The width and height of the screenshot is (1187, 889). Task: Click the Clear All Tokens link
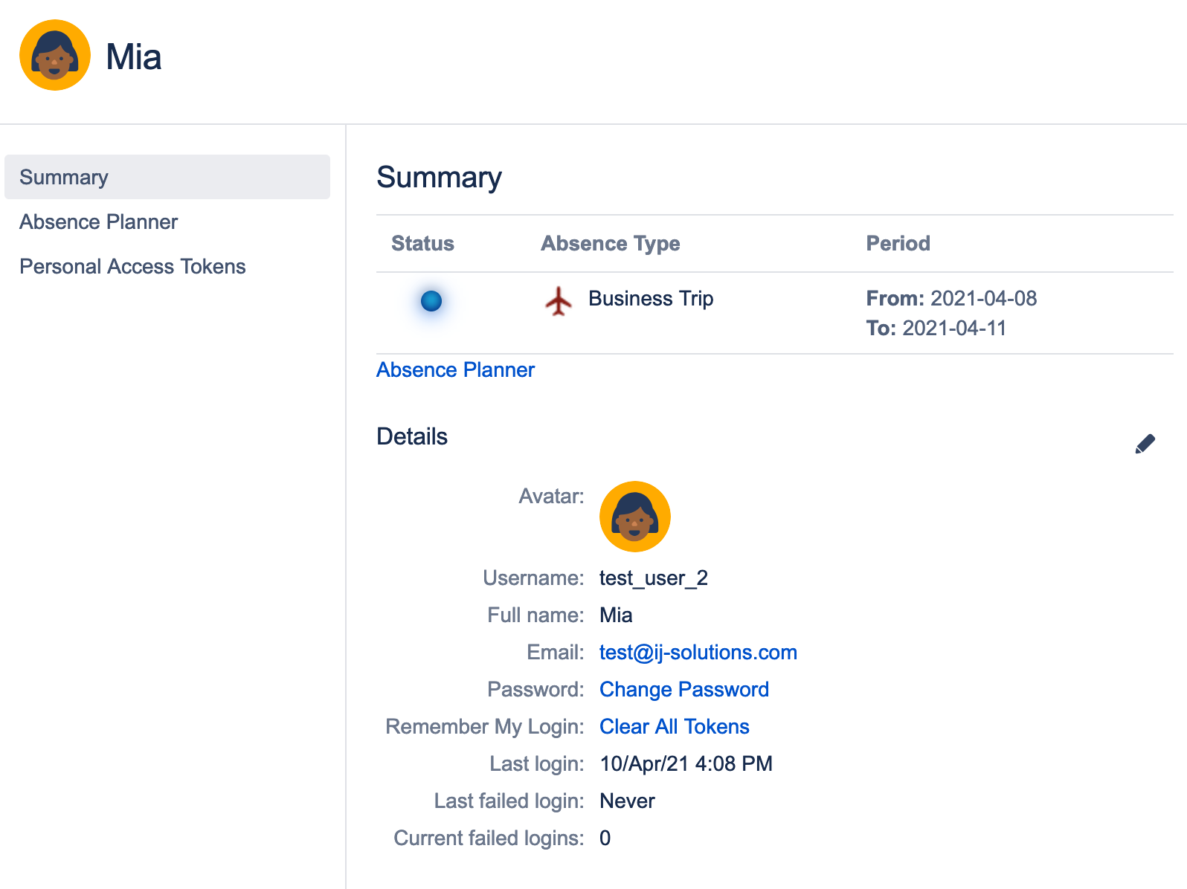(674, 726)
